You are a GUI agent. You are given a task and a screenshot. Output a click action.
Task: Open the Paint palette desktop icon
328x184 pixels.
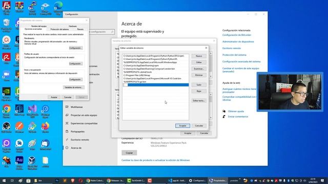click(x=32, y=144)
